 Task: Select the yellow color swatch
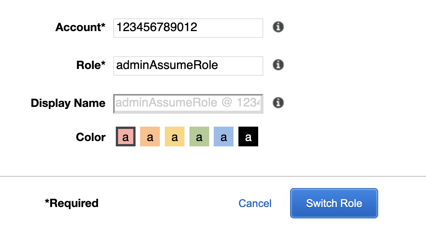tap(175, 136)
